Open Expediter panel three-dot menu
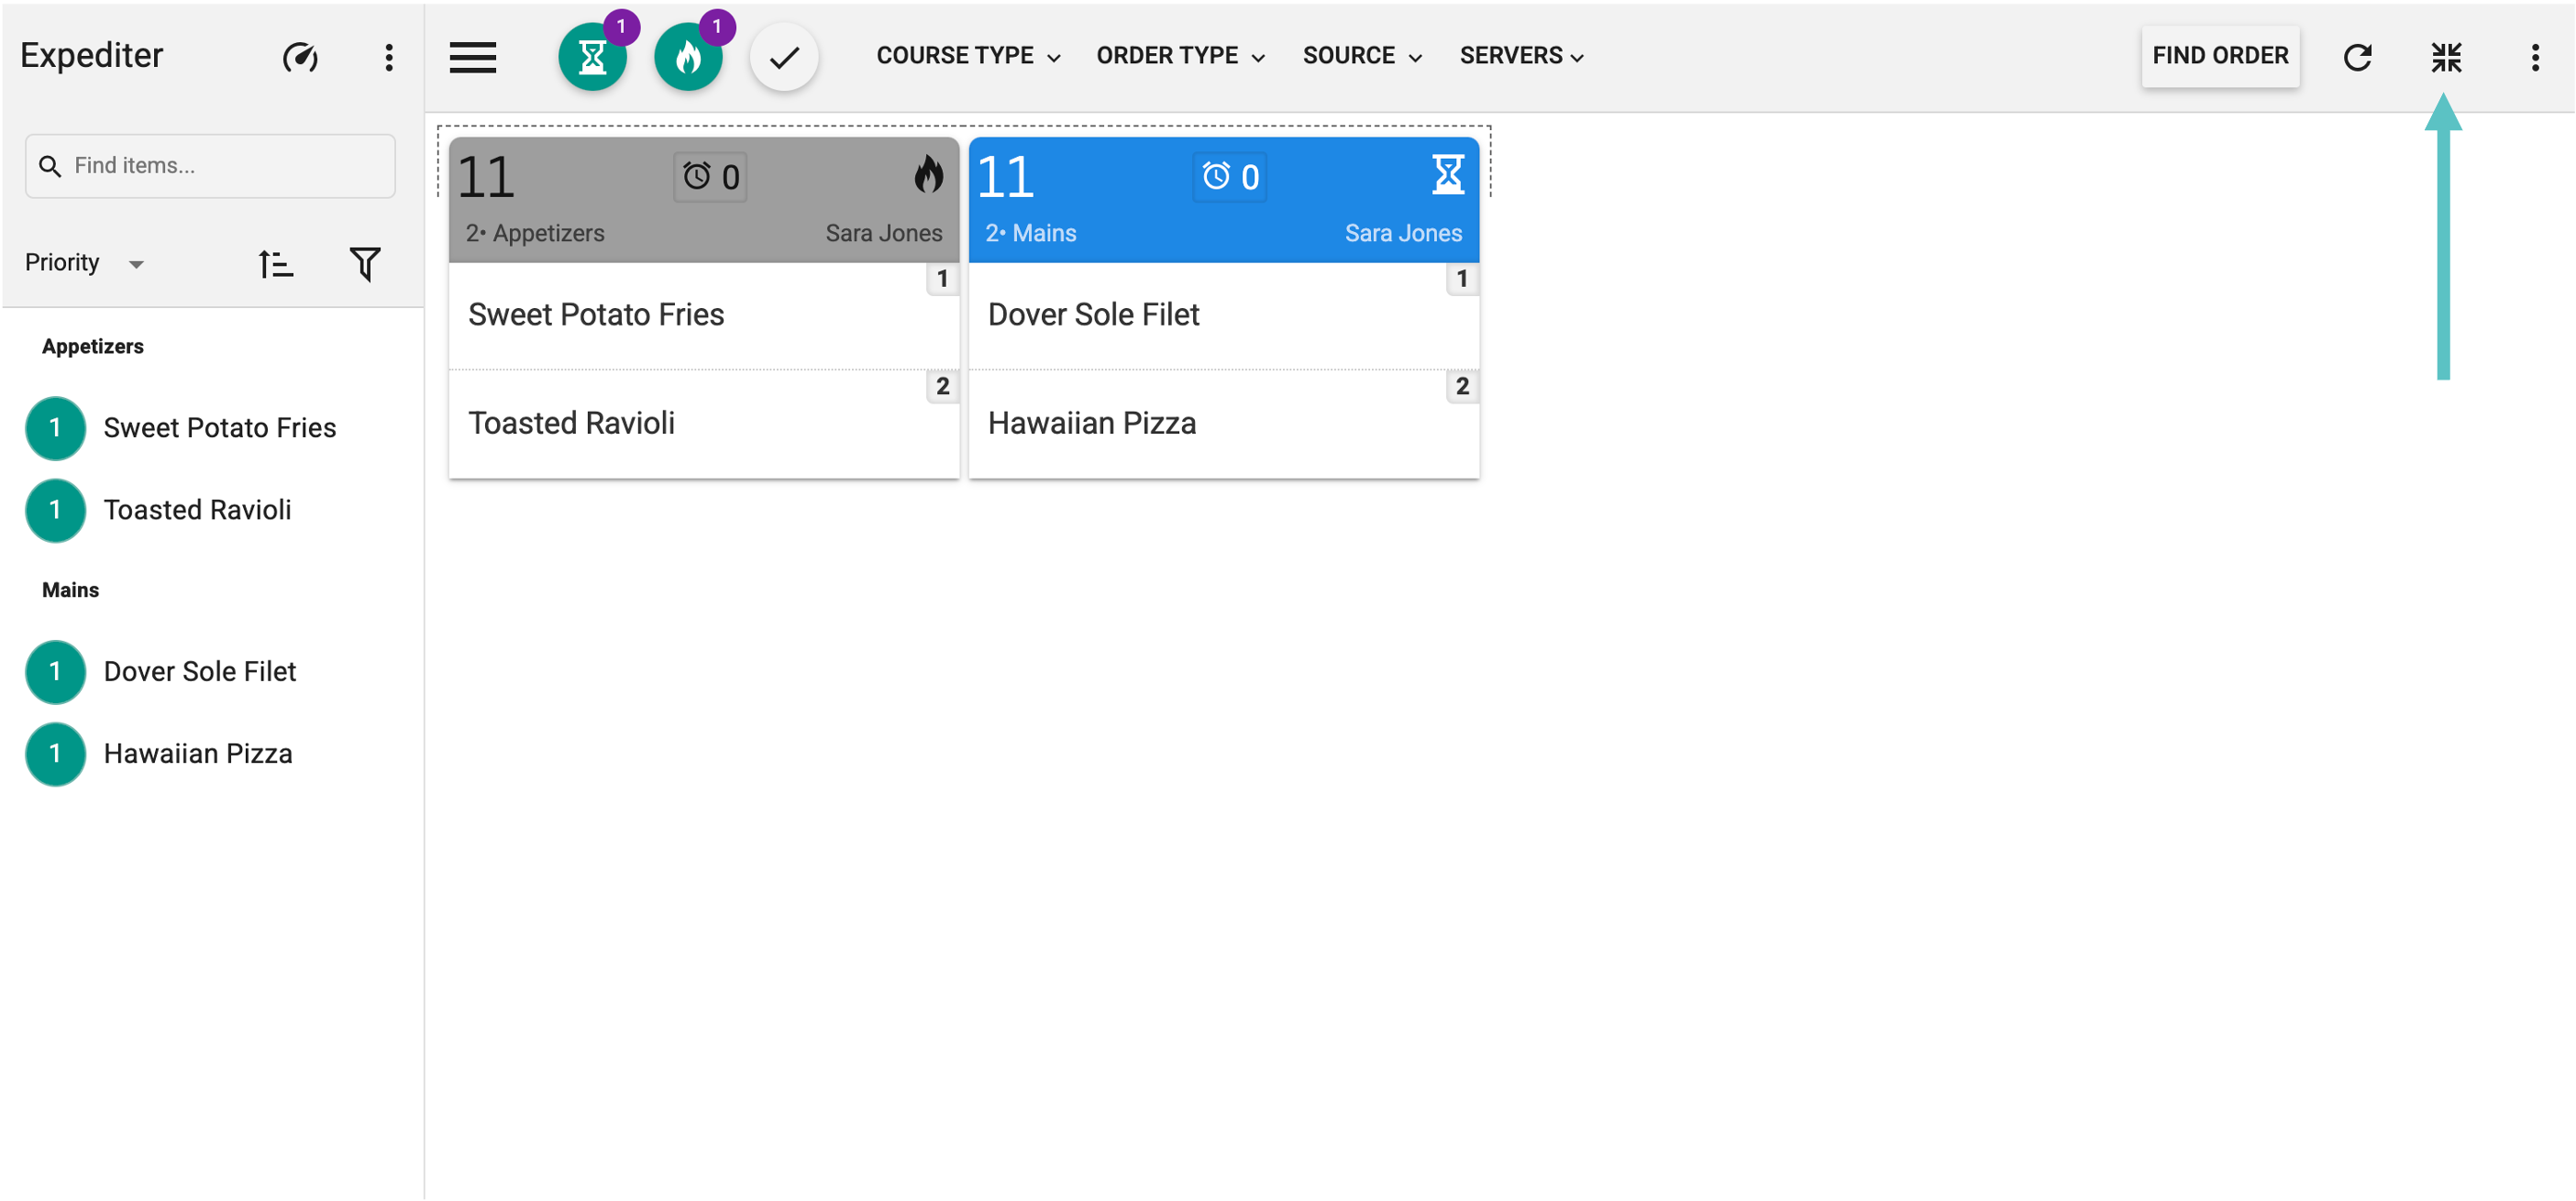The image size is (2576, 1201). [x=389, y=57]
